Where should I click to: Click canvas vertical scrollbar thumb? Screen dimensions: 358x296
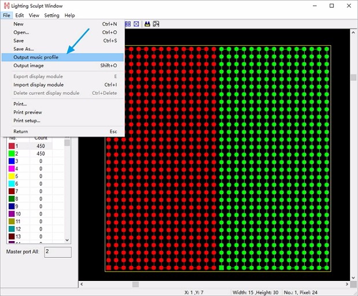(353, 77)
